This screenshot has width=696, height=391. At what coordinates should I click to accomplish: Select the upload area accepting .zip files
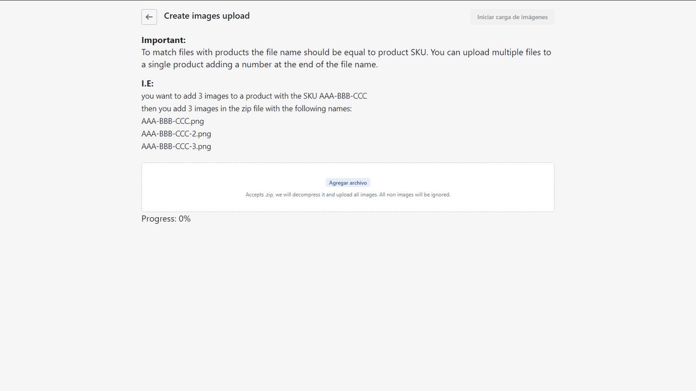coord(347,187)
